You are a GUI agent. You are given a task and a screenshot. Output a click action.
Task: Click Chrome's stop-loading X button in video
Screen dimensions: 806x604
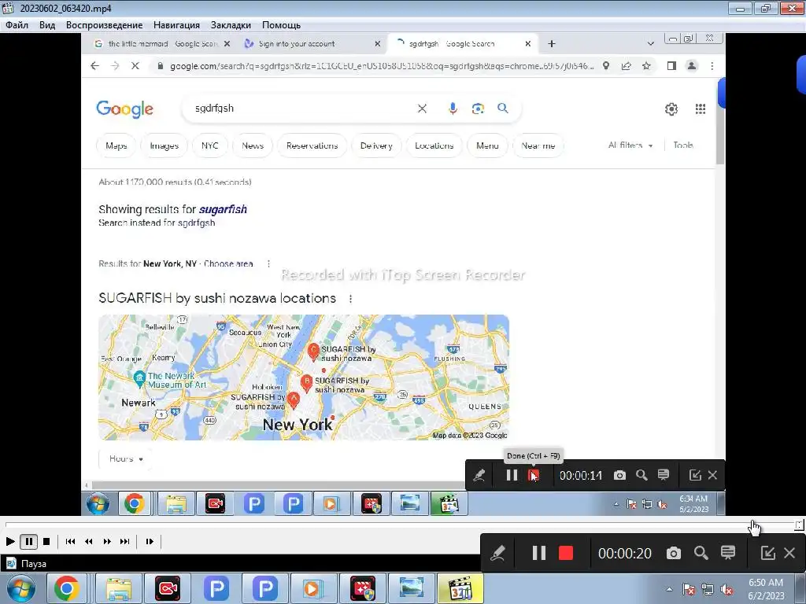tap(135, 66)
